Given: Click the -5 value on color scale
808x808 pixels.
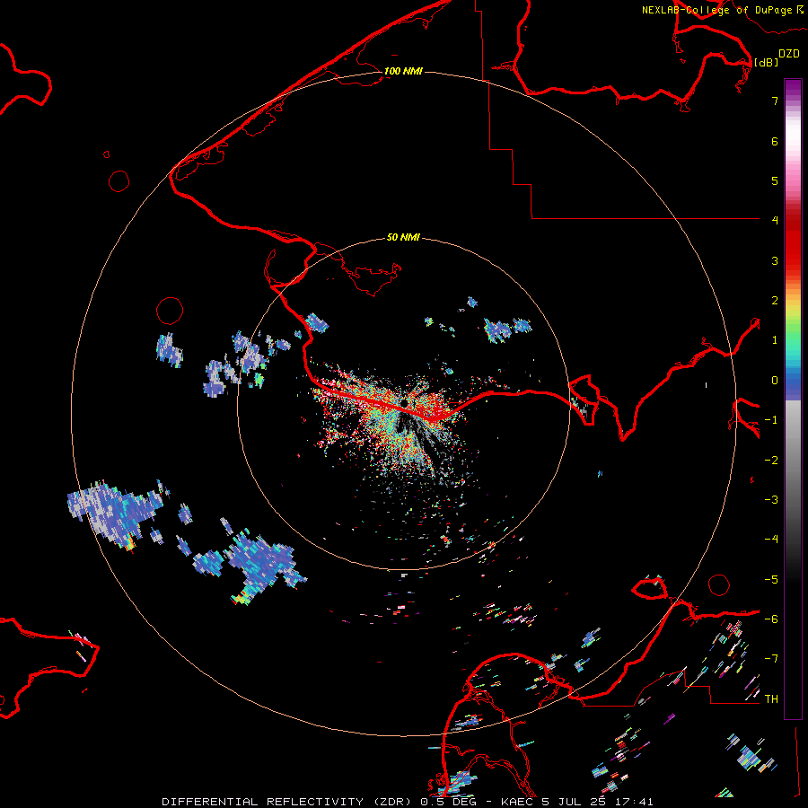Looking at the screenshot, I should pyautogui.click(x=771, y=580).
